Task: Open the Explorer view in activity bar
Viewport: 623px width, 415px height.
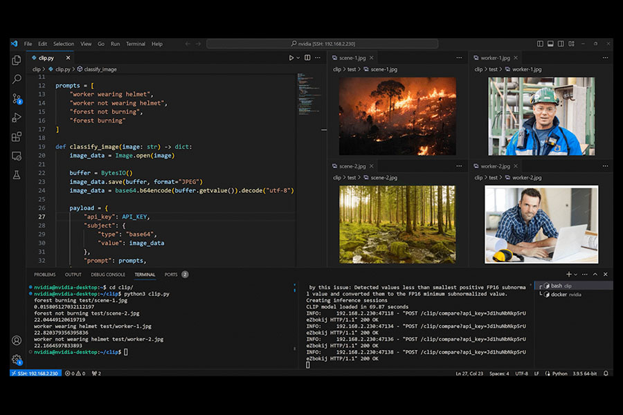Action: click(x=17, y=61)
